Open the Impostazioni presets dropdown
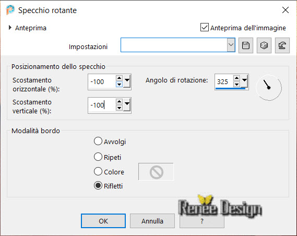This screenshot has width=297, height=236. pyautogui.click(x=231, y=45)
